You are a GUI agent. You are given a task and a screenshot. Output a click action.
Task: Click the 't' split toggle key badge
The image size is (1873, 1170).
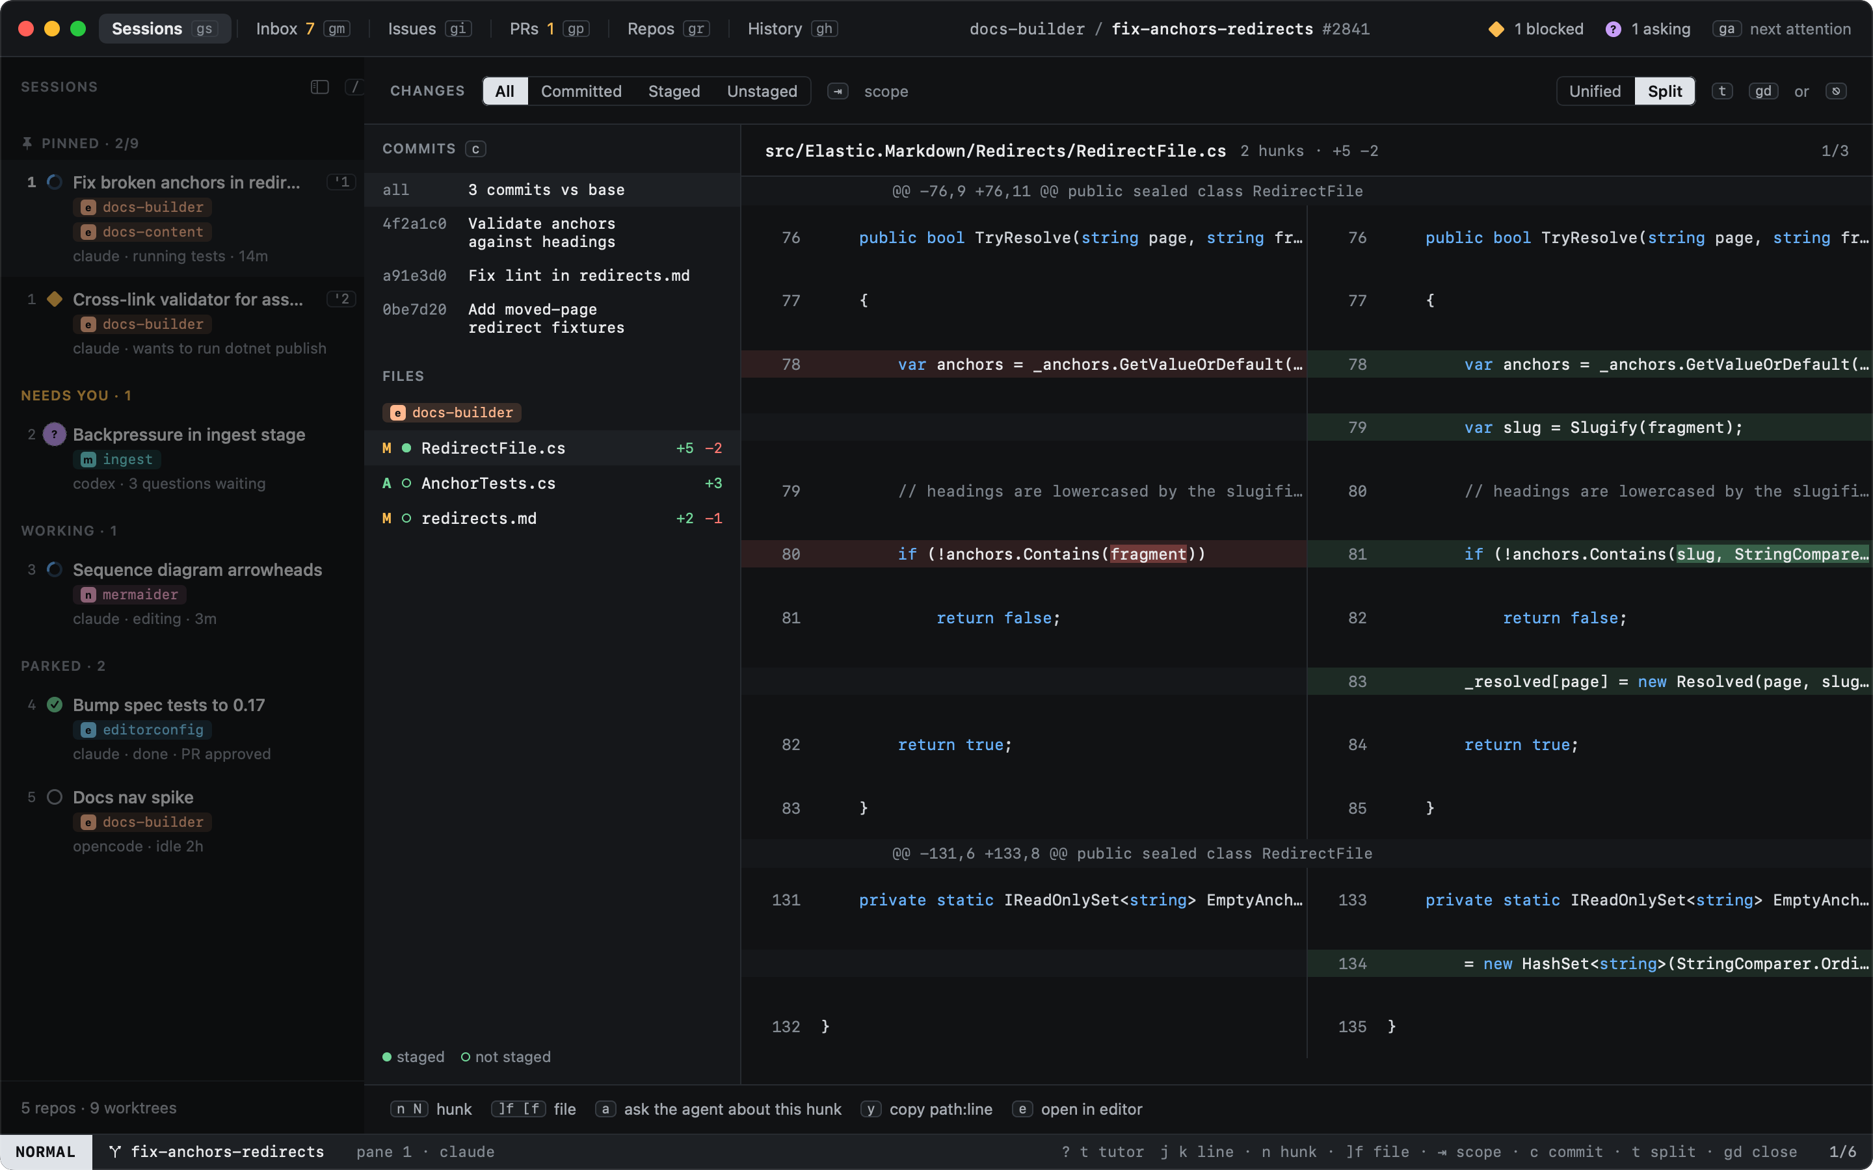click(x=1721, y=91)
